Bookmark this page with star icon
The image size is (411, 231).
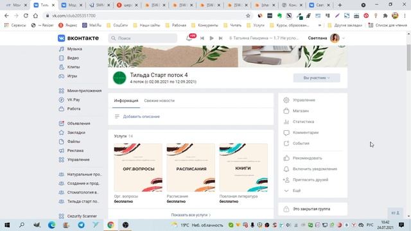[x=248, y=15]
